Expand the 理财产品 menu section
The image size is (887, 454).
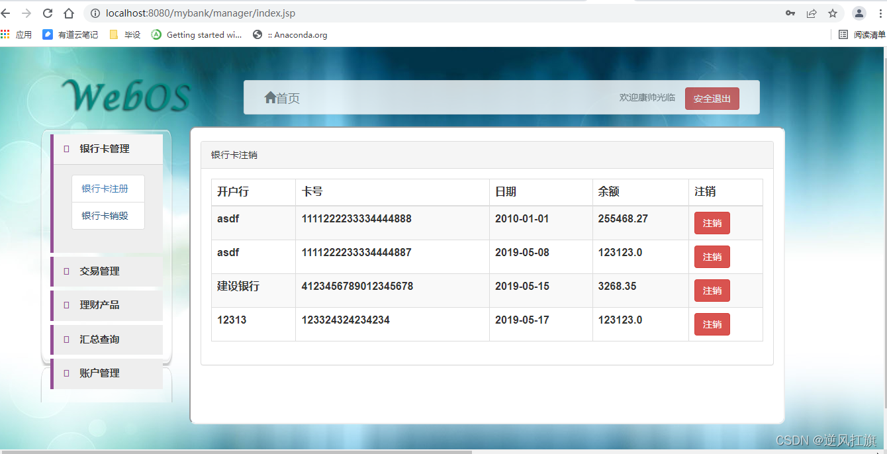101,305
